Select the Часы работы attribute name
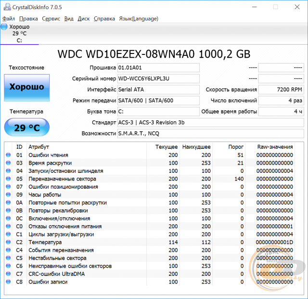 (45, 195)
